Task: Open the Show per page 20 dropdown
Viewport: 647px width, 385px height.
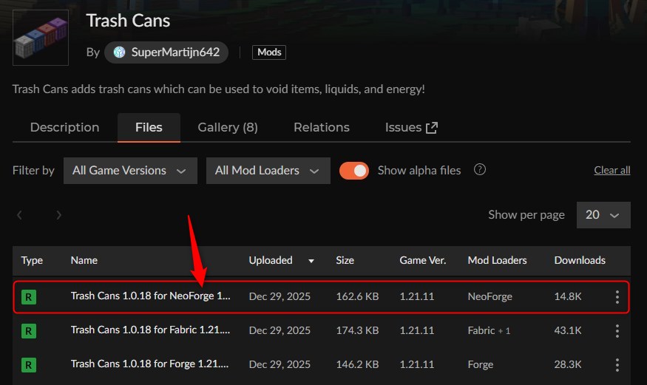Action: [603, 215]
